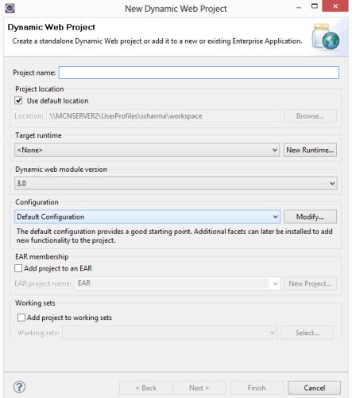Click the Modify... configuration button
The width and height of the screenshot is (352, 398).
(310, 217)
